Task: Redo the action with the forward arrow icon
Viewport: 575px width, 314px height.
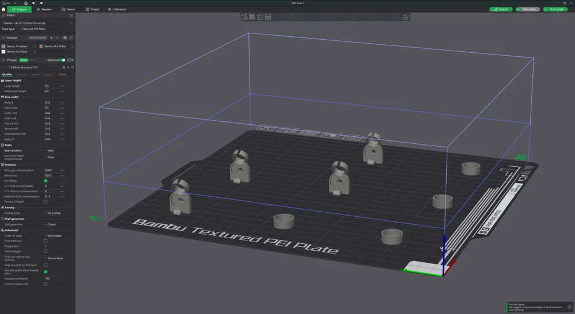Action: coord(41,3)
